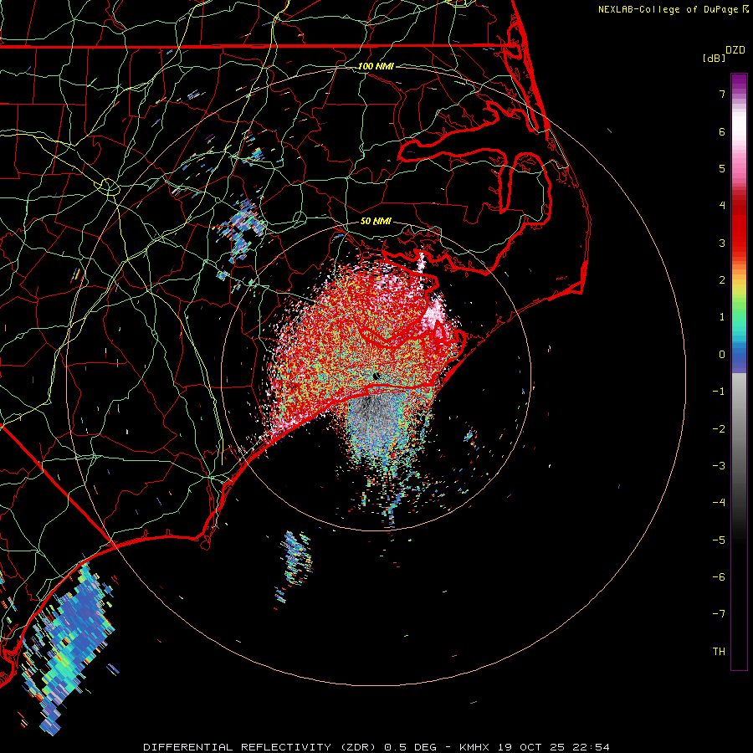Click the colorbar value 2 label
The width and height of the screenshot is (753, 753).
722,280
